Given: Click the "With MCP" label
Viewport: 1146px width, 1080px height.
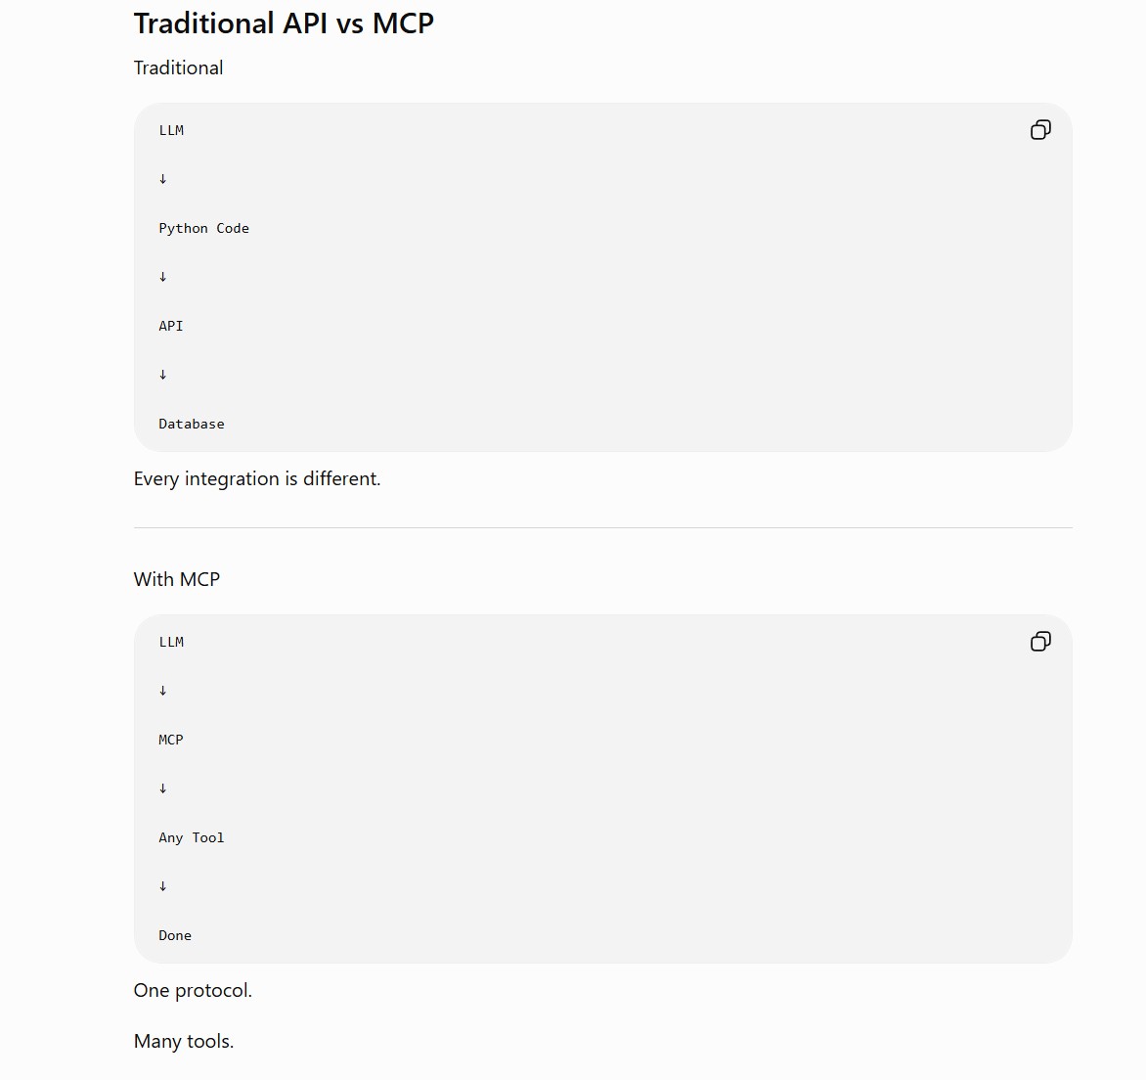Looking at the screenshot, I should point(177,579).
